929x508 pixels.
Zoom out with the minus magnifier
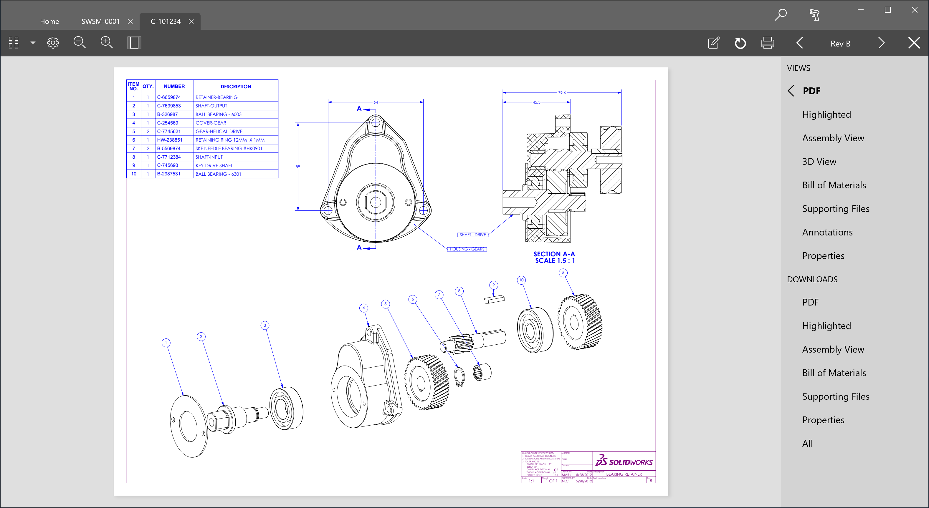pyautogui.click(x=79, y=42)
